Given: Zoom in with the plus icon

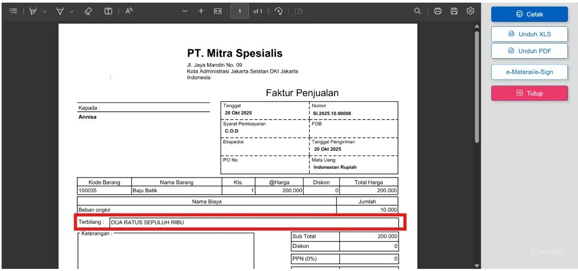Looking at the screenshot, I should (201, 12).
